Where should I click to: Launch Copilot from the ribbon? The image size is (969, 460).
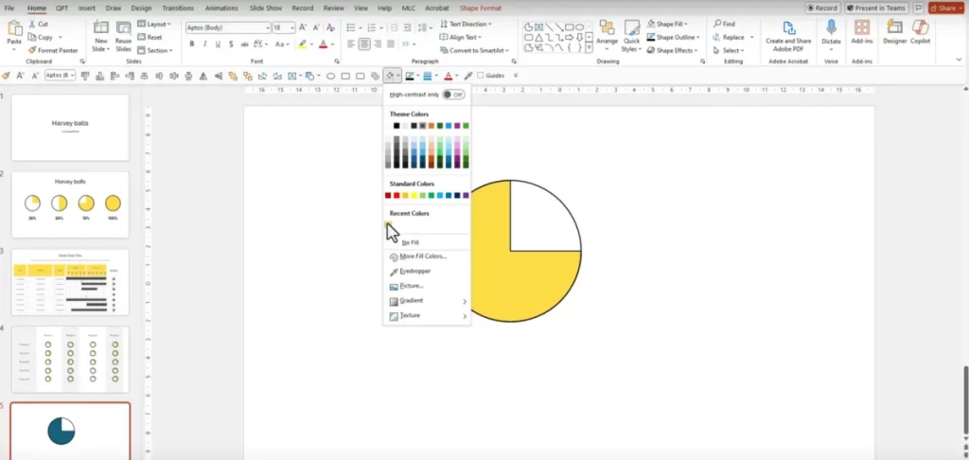coord(920,32)
